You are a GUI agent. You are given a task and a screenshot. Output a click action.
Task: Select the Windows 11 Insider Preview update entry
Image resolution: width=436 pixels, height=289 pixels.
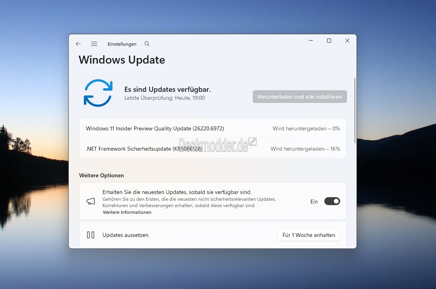[155, 128]
